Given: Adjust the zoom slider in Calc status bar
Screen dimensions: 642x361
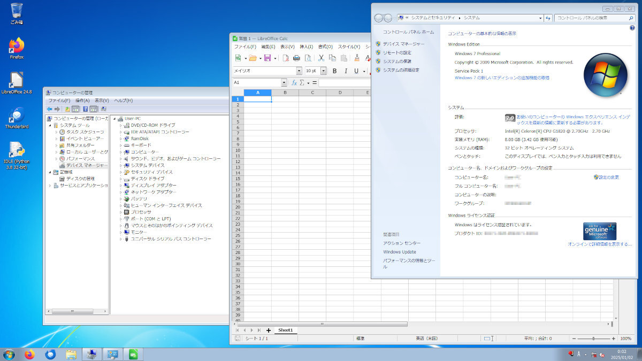Looking at the screenshot, I should pyautogui.click(x=593, y=339).
